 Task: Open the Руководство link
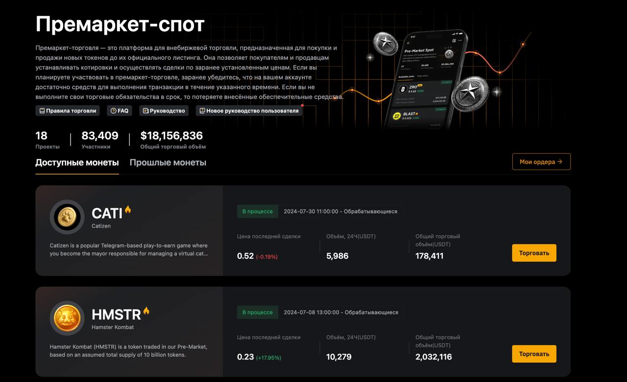click(x=168, y=111)
